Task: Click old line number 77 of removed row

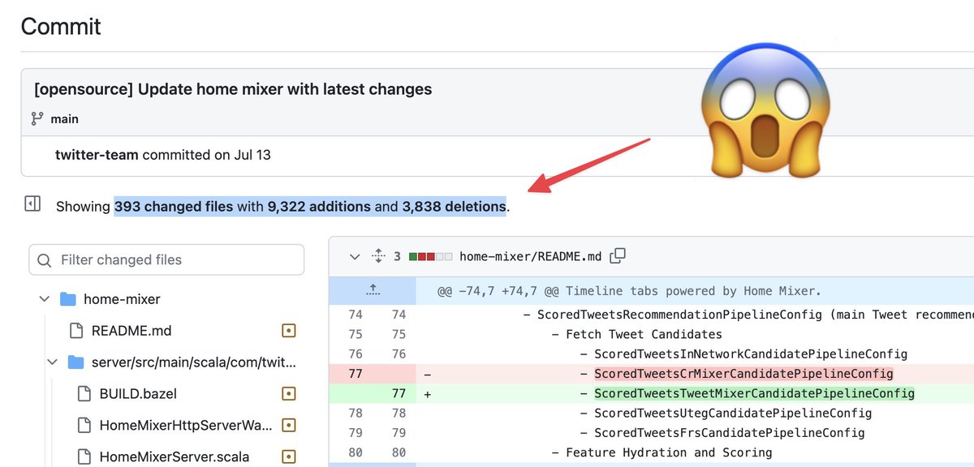Action: (356, 374)
